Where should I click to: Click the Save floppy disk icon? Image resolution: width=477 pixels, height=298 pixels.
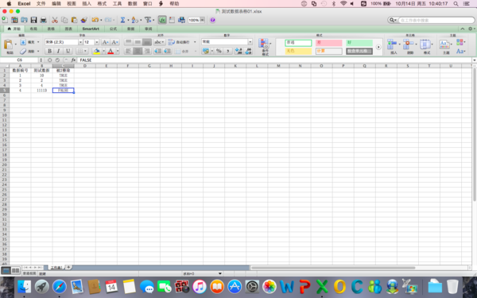(33, 20)
